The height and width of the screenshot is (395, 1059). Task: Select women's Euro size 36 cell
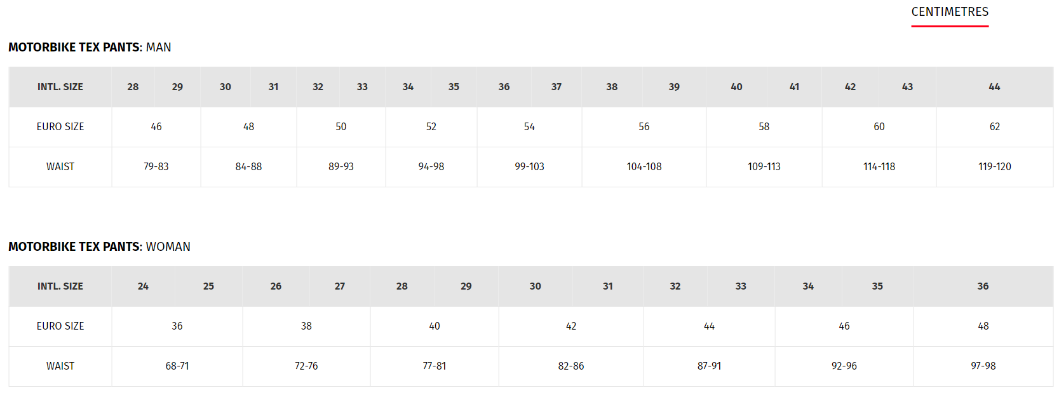click(x=177, y=326)
